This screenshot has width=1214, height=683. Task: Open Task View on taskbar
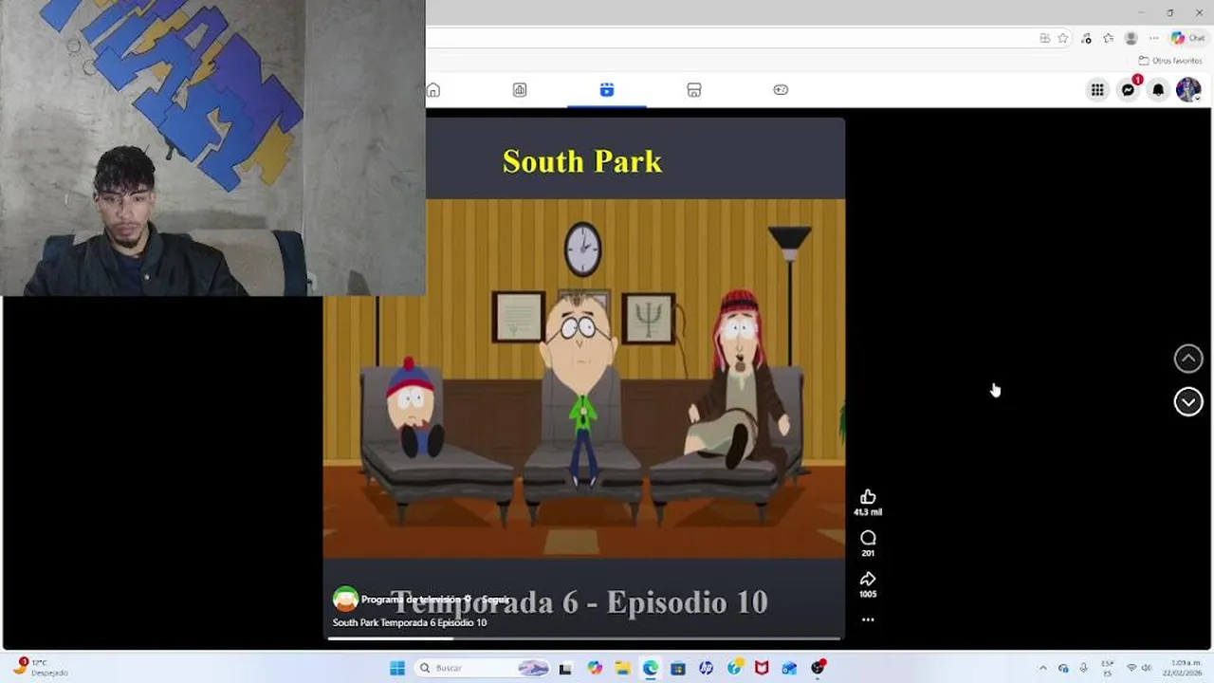(x=565, y=668)
